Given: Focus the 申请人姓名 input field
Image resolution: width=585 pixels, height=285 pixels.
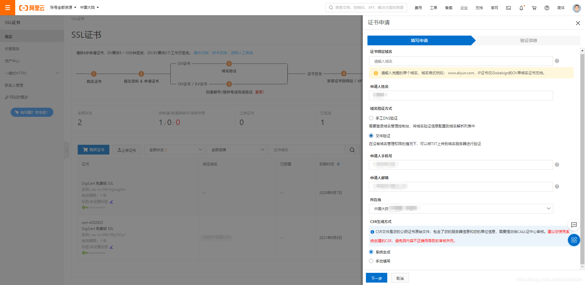Looking at the screenshot, I should click(x=461, y=96).
